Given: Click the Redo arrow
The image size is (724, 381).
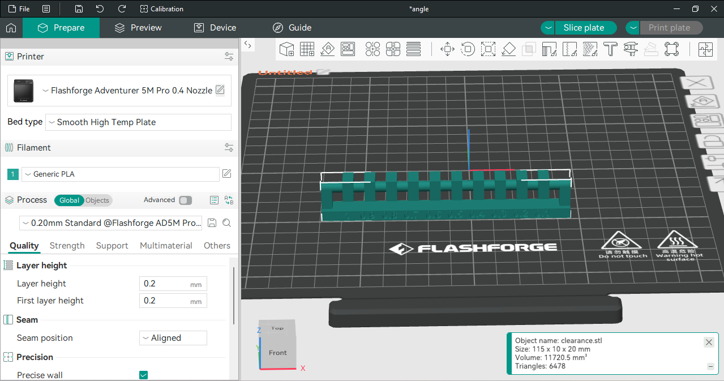Looking at the screenshot, I should pyautogui.click(x=122, y=9).
